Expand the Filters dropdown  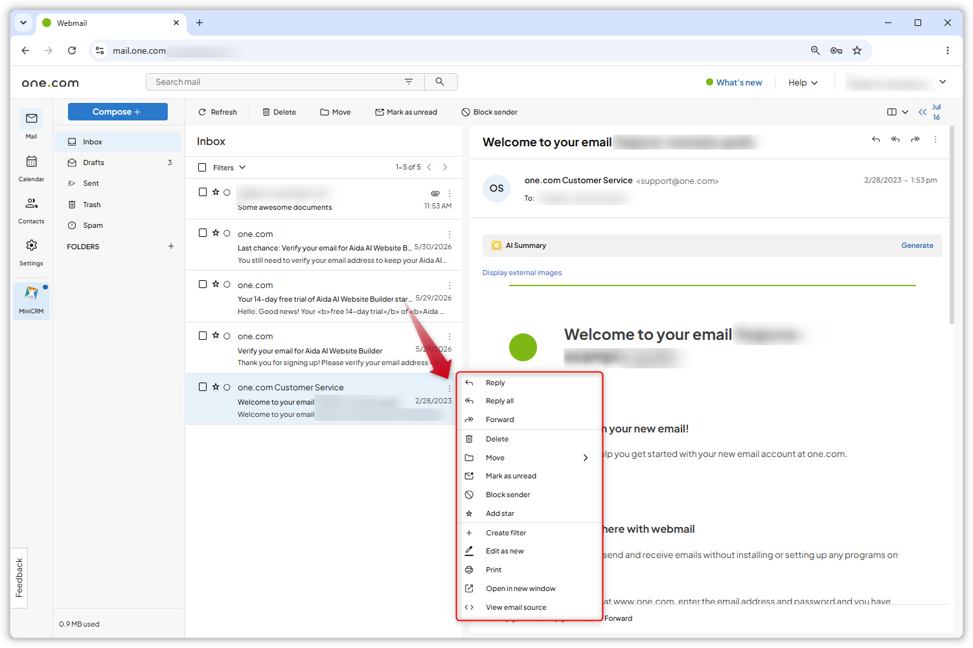[x=230, y=168]
